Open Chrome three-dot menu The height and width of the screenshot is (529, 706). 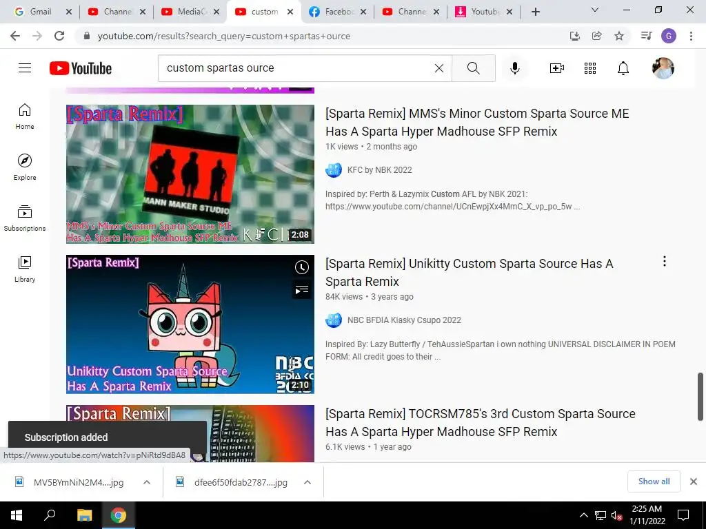(x=691, y=36)
